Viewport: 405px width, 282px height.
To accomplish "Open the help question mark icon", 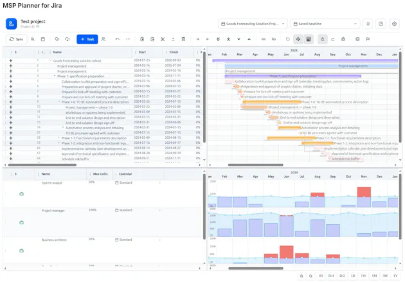I will [x=381, y=24].
